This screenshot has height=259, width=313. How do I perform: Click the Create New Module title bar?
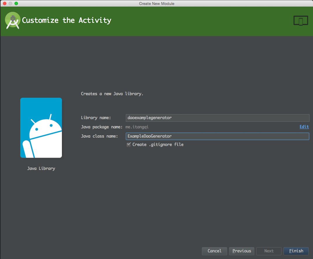[157, 3]
